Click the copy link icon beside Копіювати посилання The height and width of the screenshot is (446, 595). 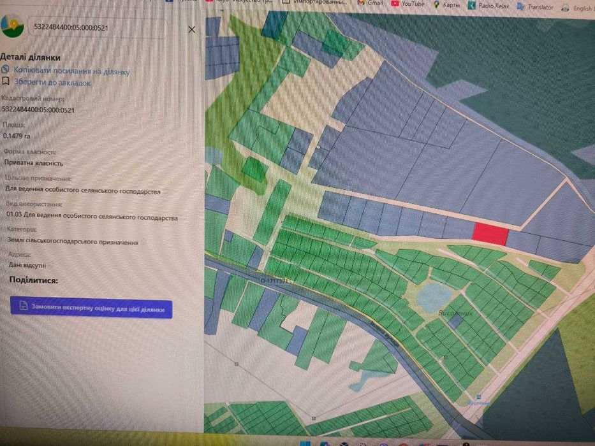pos(5,69)
